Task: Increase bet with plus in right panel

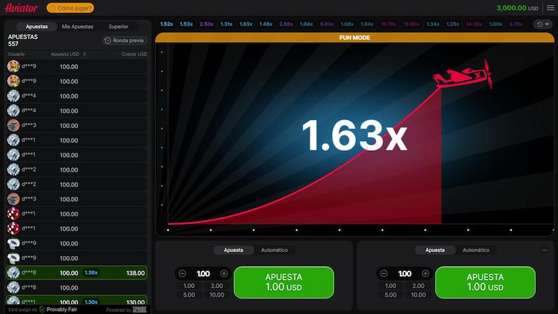Action: pos(425,274)
